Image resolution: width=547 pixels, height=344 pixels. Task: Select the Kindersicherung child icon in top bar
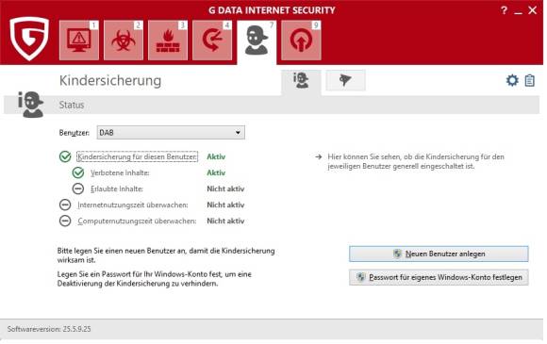point(257,41)
